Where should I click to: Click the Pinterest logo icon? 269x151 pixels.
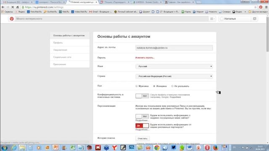[x=12, y=18]
